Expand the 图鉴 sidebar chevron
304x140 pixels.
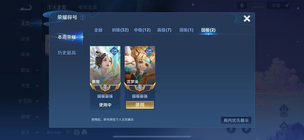tap(37, 70)
